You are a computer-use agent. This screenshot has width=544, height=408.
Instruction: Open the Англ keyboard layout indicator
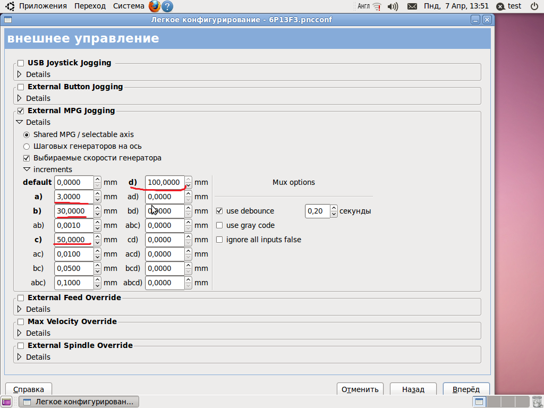pos(363,6)
